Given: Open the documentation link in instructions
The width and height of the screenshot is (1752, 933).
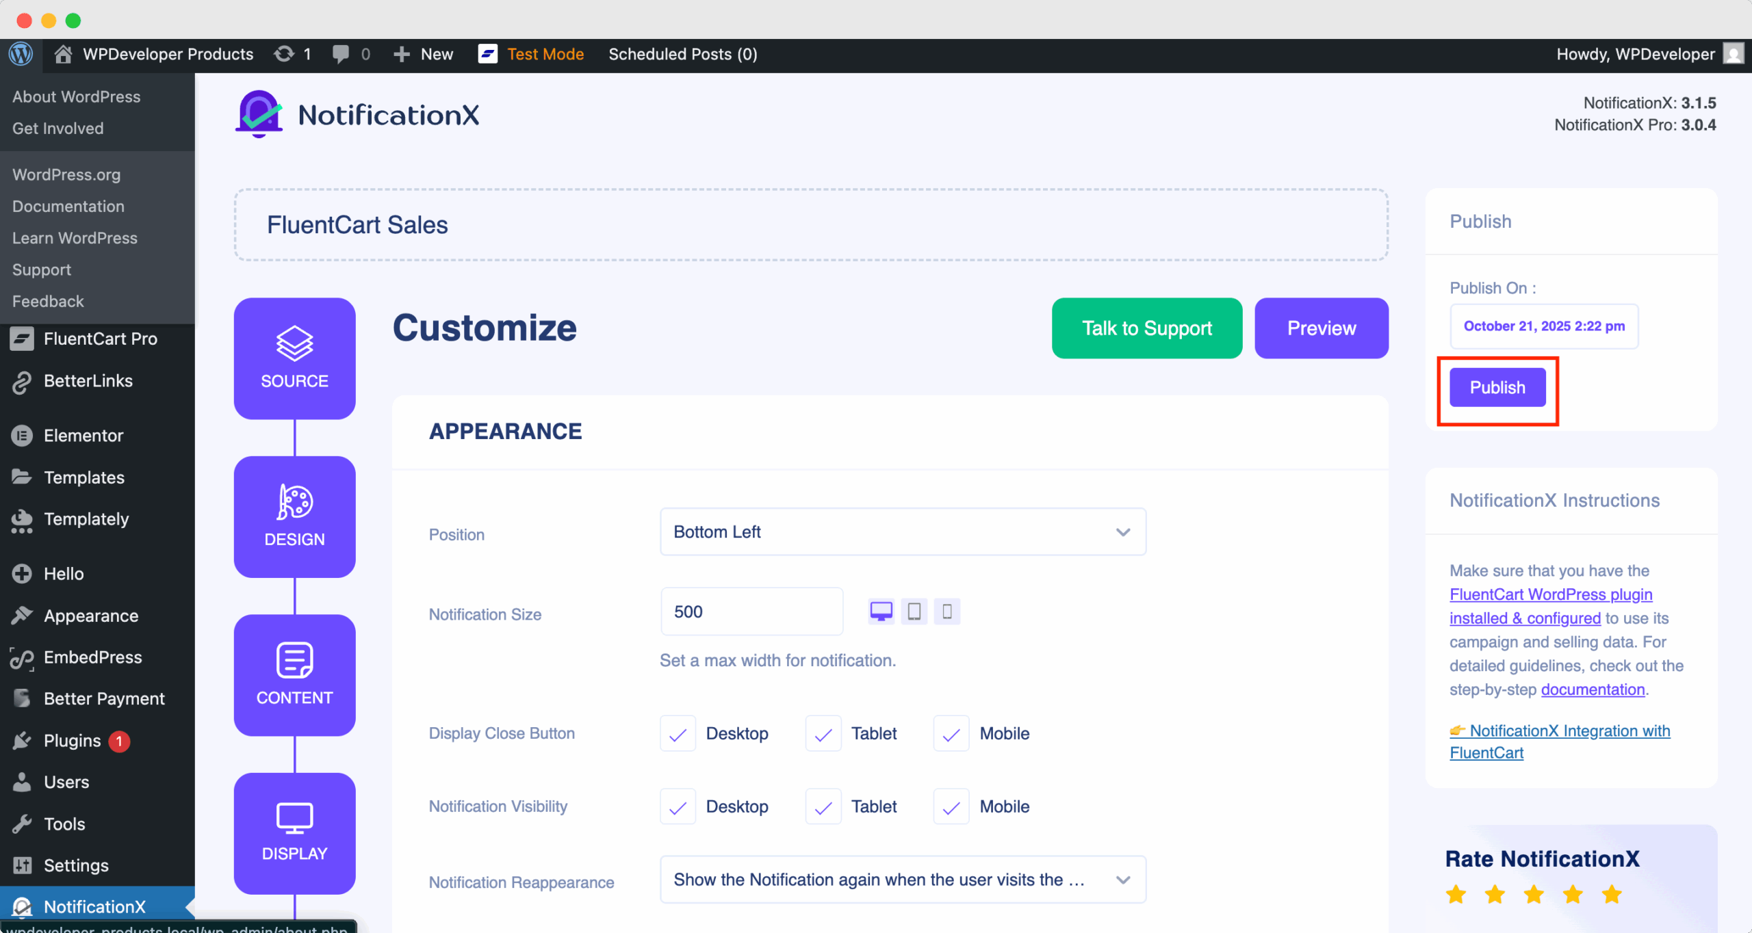Looking at the screenshot, I should [x=1592, y=689].
